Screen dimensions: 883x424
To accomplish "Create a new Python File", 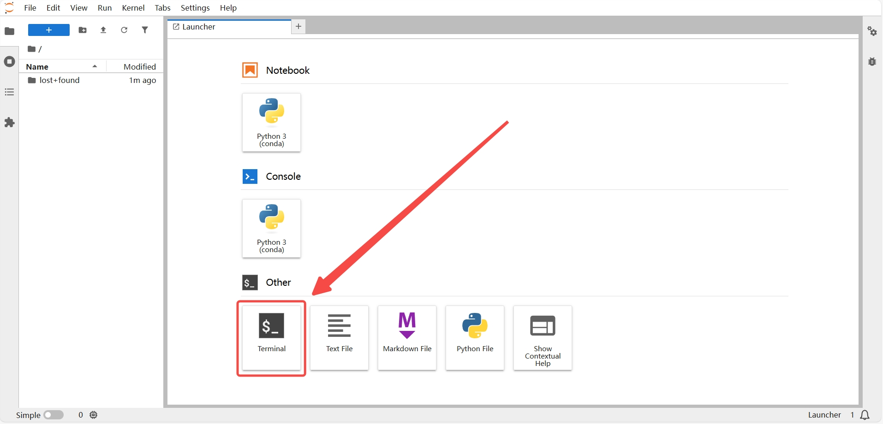I will tap(475, 338).
